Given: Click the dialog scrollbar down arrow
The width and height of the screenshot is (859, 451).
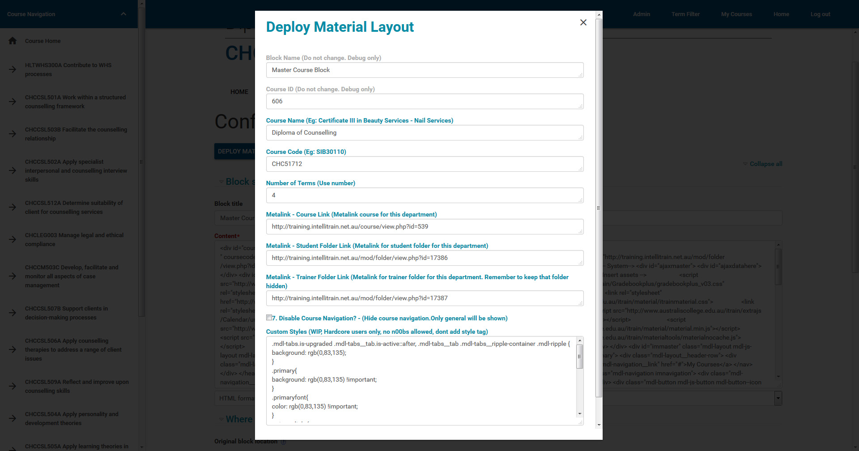Looking at the screenshot, I should tap(599, 425).
